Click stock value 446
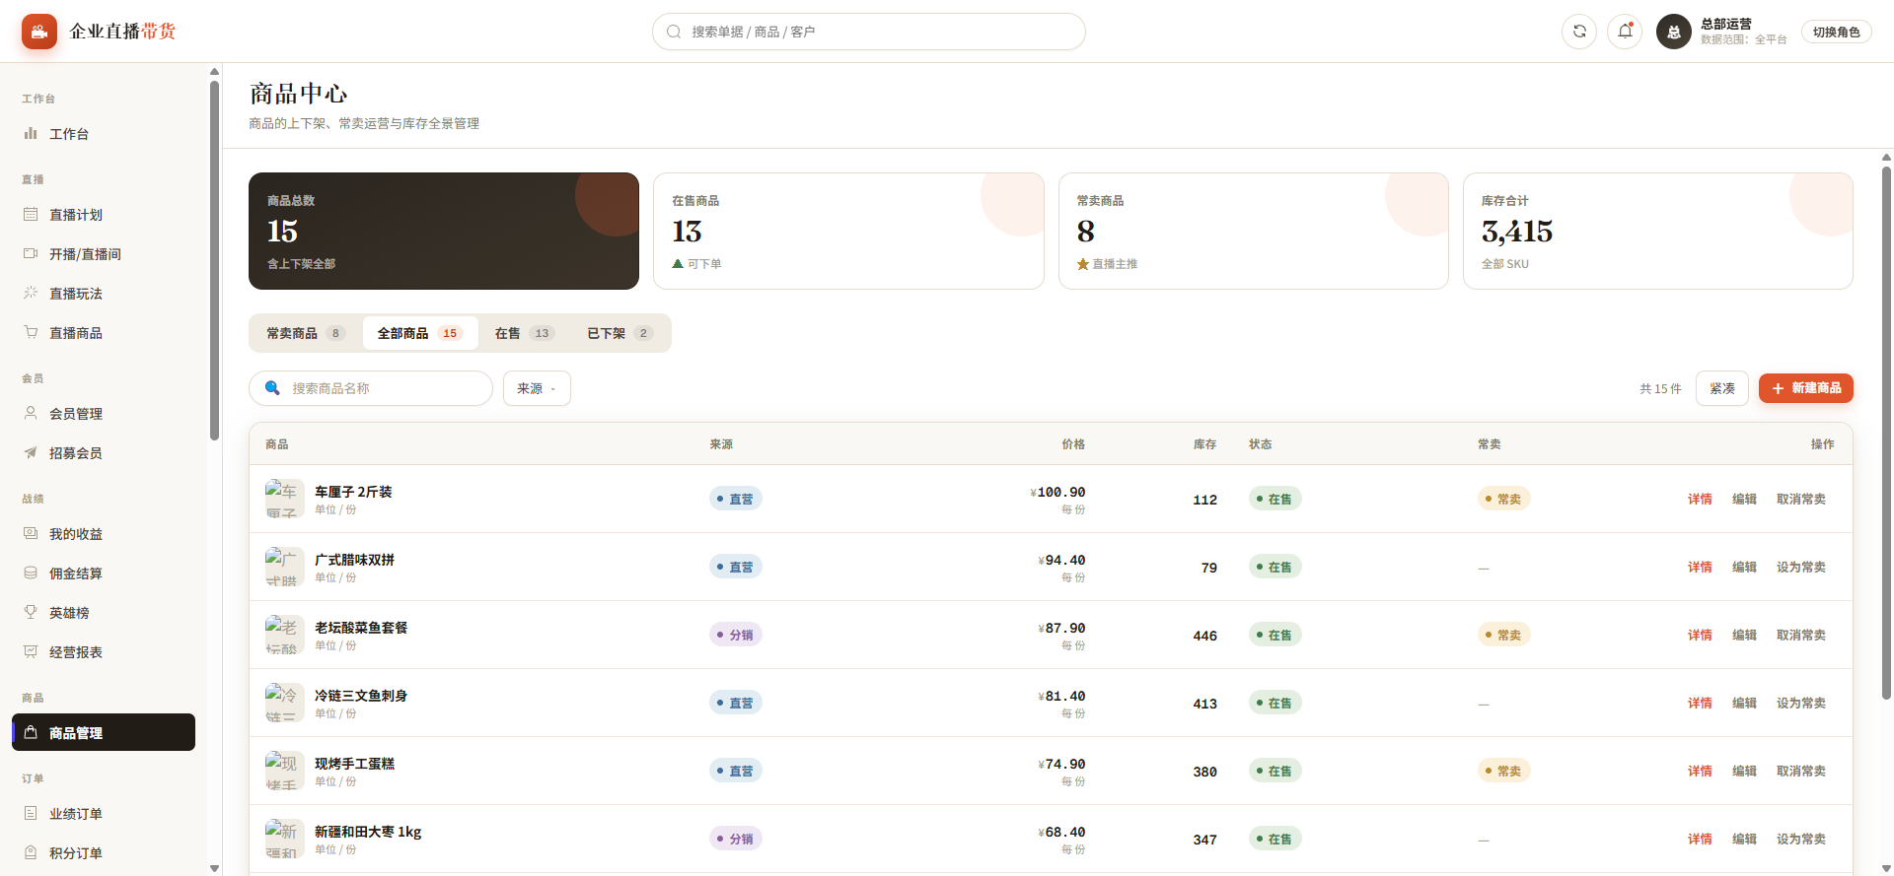 [1204, 636]
